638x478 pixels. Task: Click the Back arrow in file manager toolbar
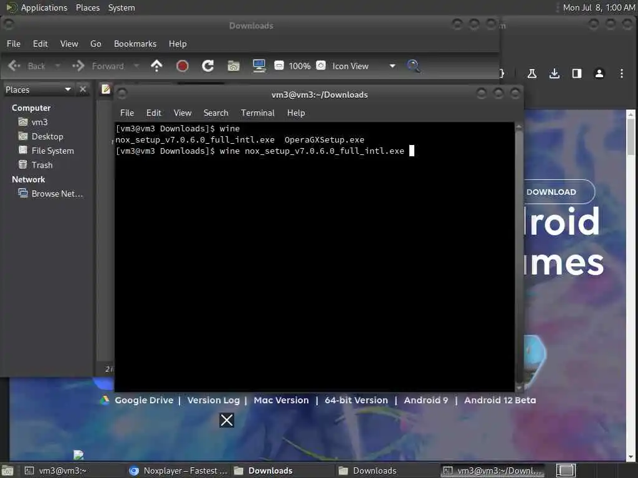[x=14, y=66]
